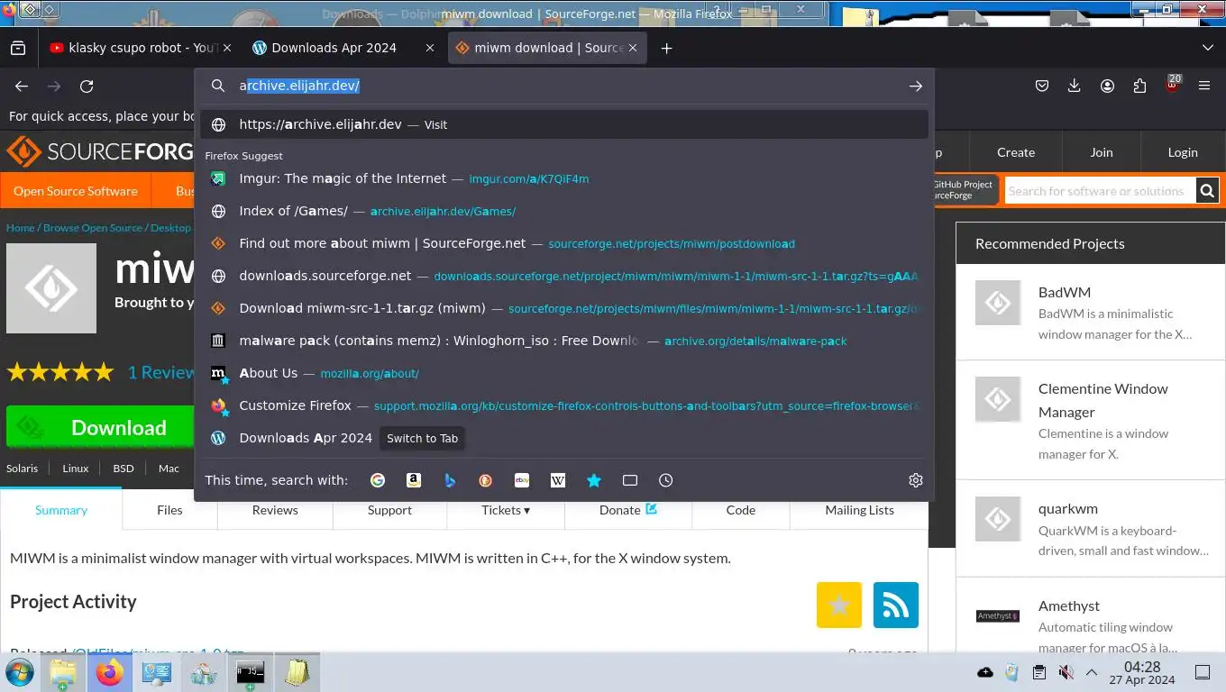This screenshot has width=1226, height=692.
Task: Open Firefox account icon
Action: (x=1107, y=86)
